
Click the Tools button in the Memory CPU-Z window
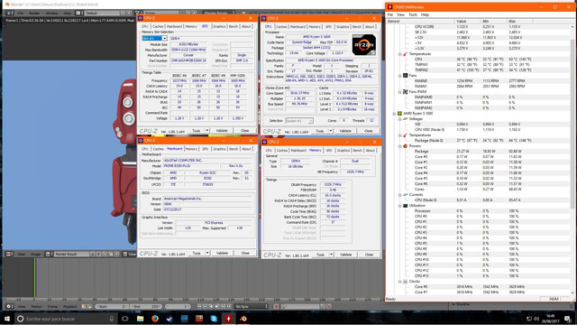[321, 255]
